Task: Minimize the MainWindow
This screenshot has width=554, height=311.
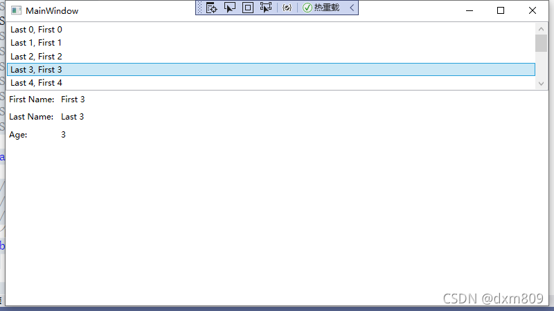Action: [x=470, y=10]
